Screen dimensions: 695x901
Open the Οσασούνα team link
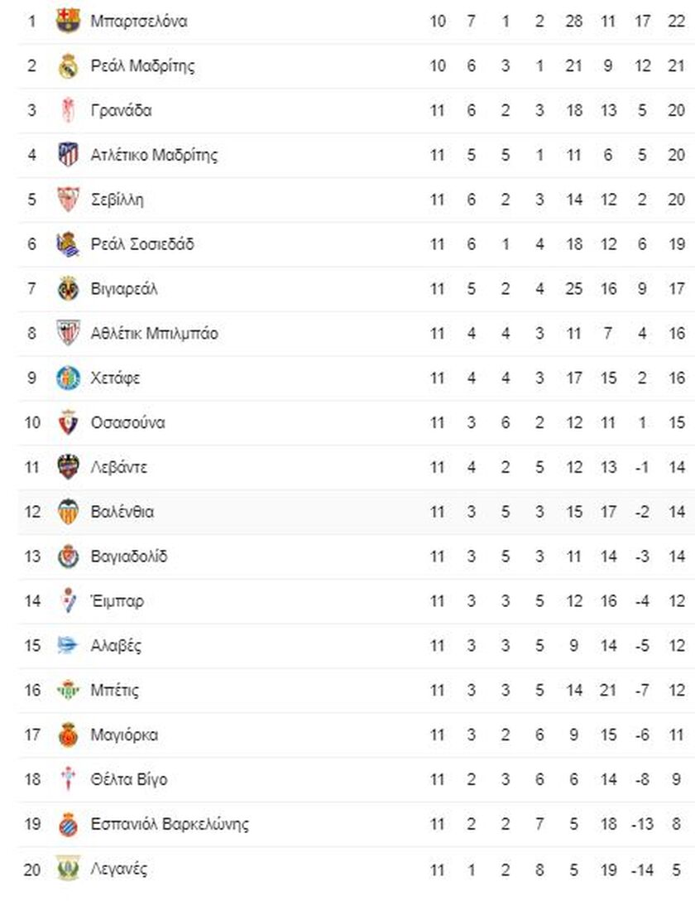tap(128, 422)
